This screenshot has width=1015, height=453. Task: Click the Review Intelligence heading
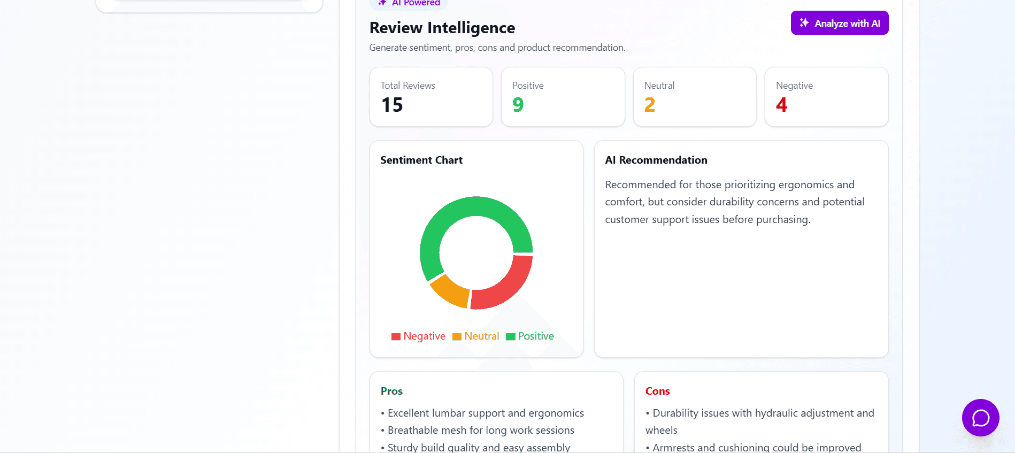coord(442,28)
